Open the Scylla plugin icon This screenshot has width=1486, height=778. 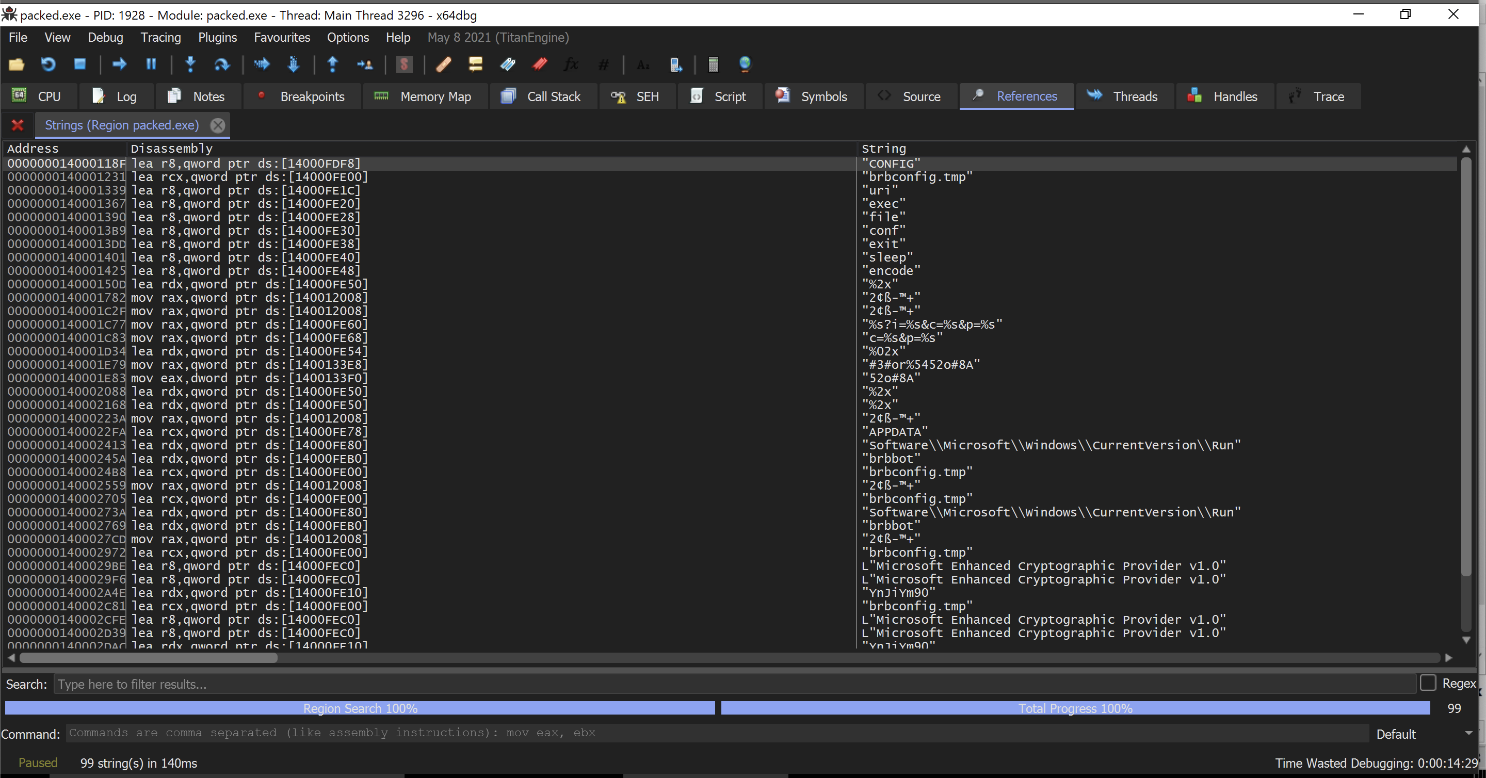pos(405,64)
